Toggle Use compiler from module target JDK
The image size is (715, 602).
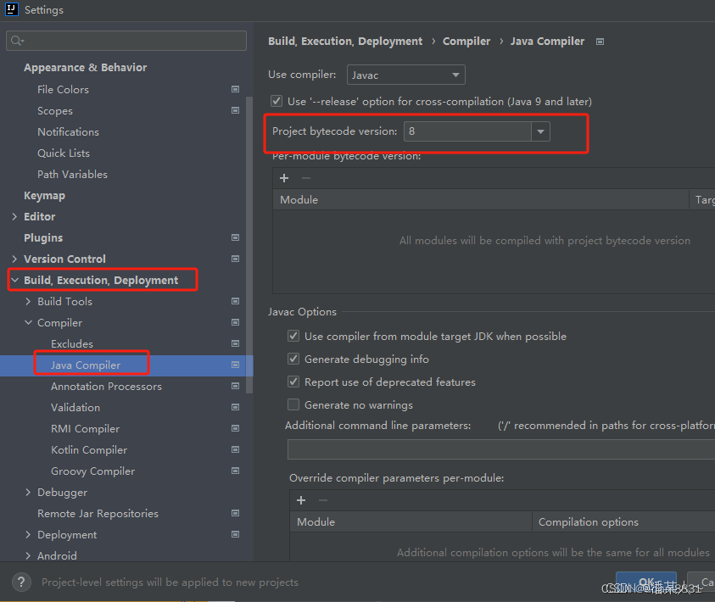coord(293,336)
